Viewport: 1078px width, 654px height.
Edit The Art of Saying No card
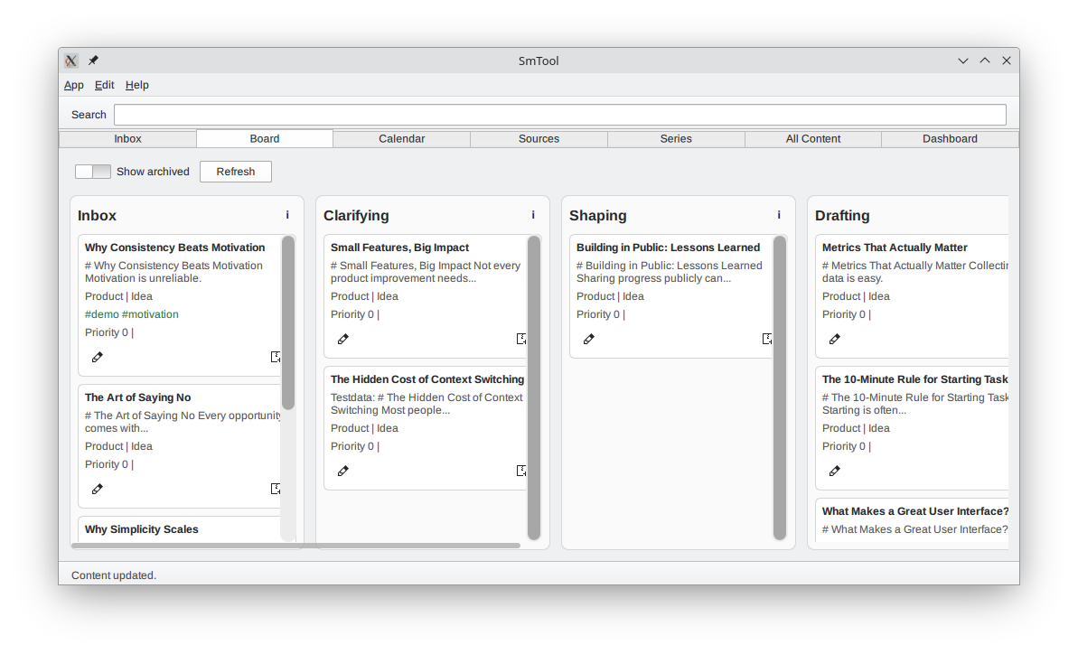(x=98, y=489)
